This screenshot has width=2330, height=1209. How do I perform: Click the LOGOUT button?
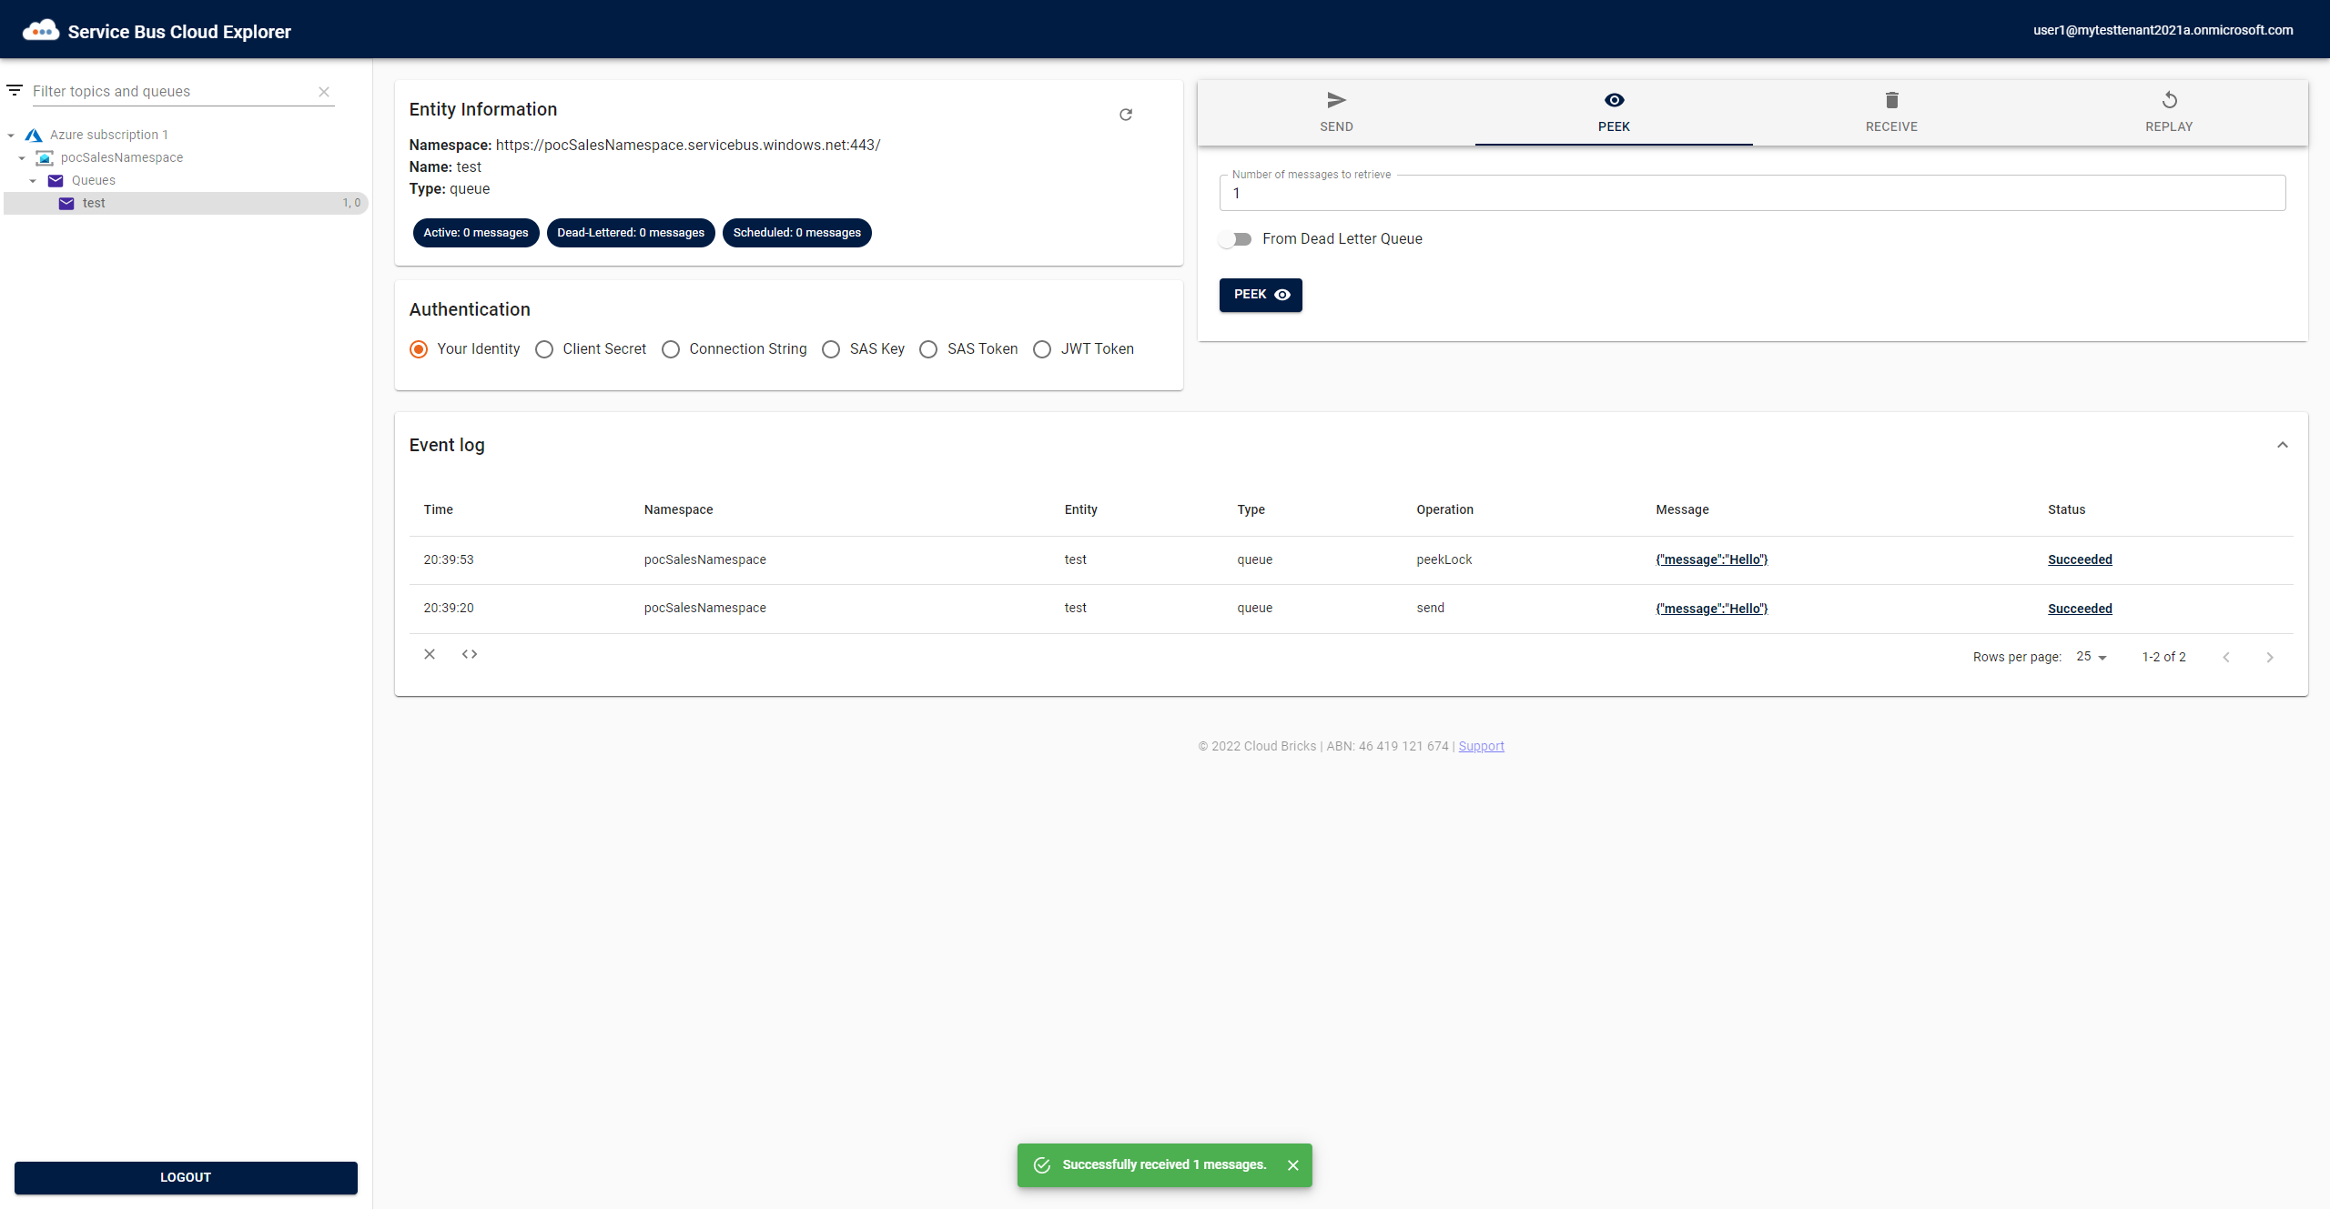[186, 1177]
